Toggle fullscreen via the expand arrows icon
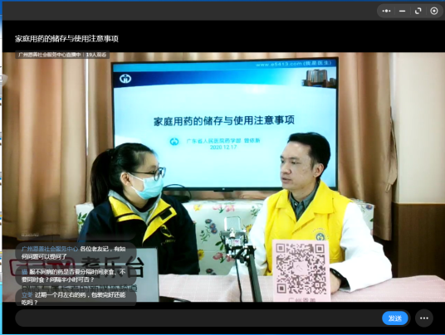 tap(418, 11)
